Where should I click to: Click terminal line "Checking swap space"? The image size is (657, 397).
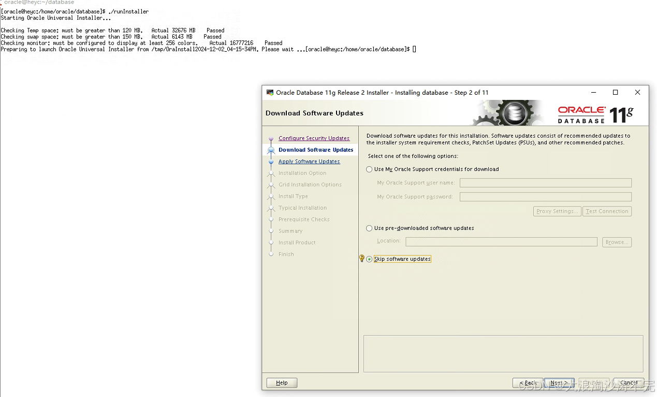[111, 37]
